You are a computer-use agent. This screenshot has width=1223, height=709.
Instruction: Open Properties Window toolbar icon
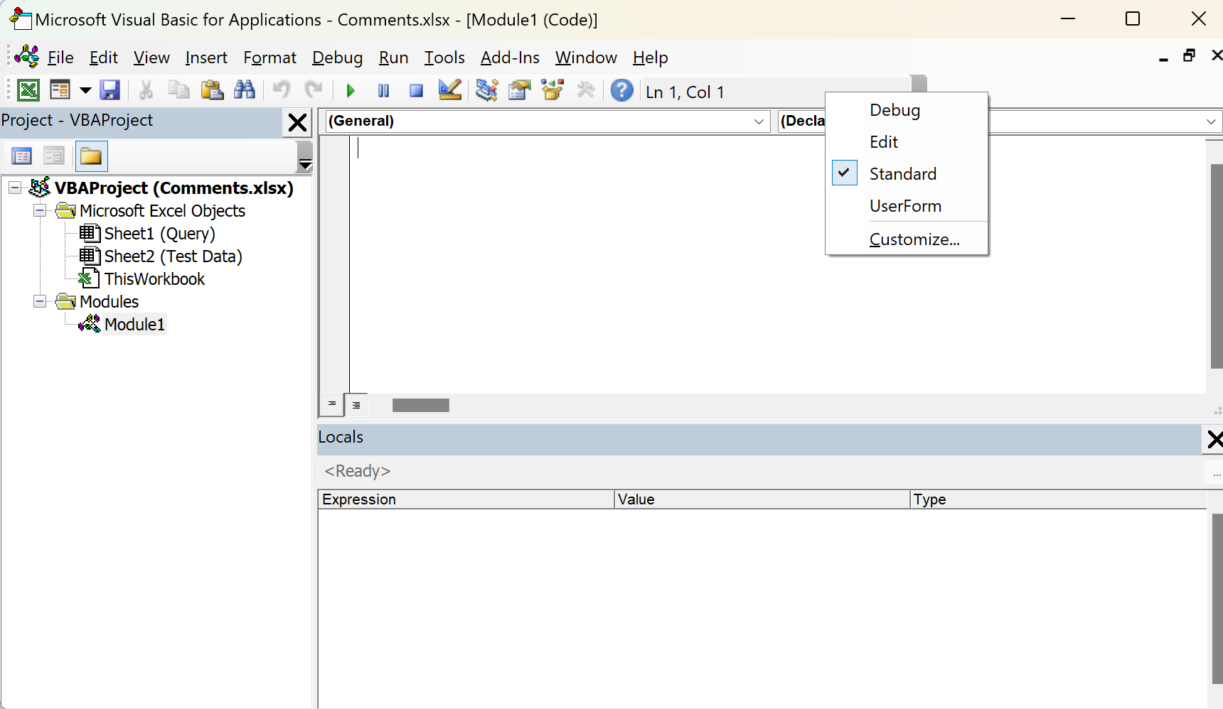[520, 90]
